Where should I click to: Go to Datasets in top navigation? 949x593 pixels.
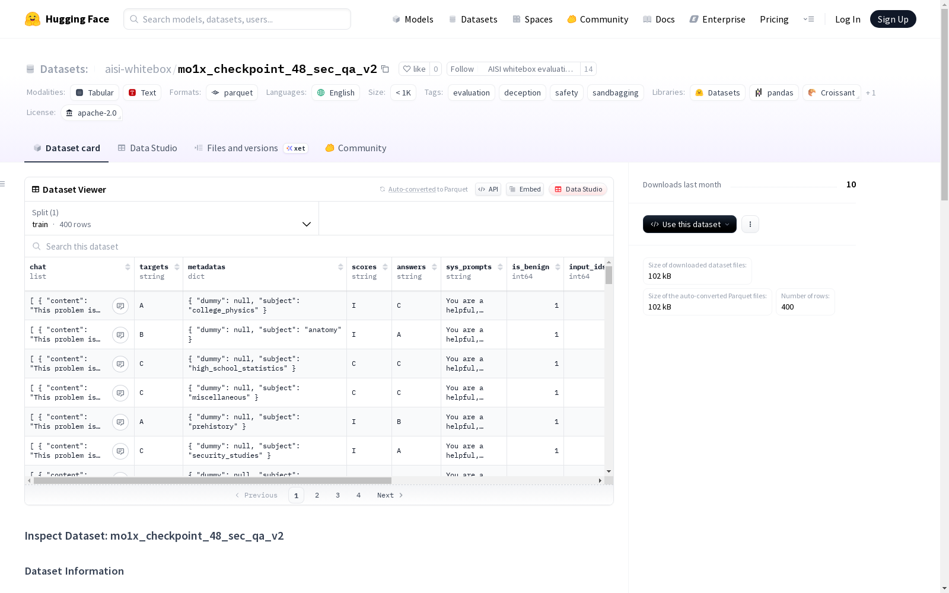[473, 19]
